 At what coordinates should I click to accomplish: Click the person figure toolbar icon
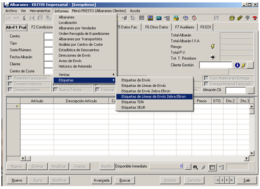(x=24, y=18)
